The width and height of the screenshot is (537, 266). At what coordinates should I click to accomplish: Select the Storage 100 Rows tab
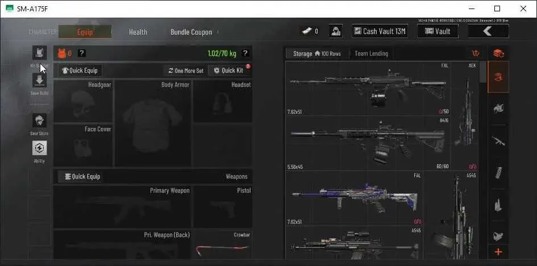click(317, 53)
